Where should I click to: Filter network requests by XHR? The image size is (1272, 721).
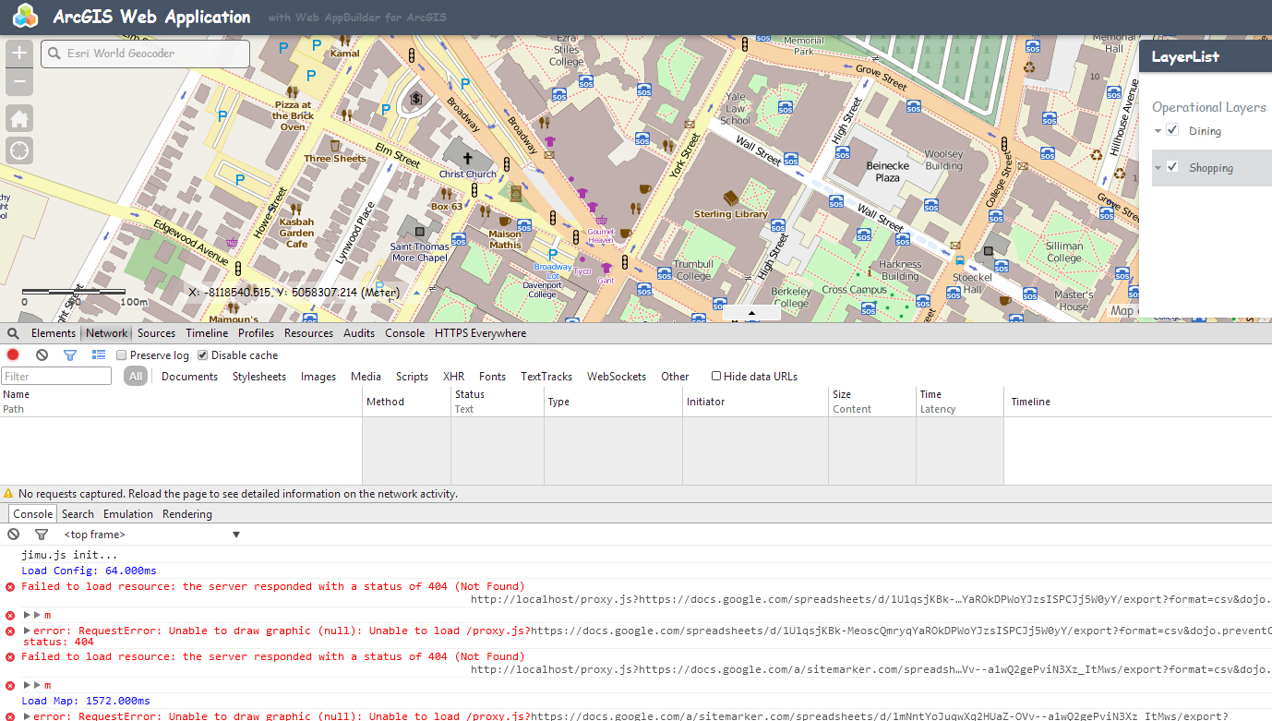coord(453,376)
